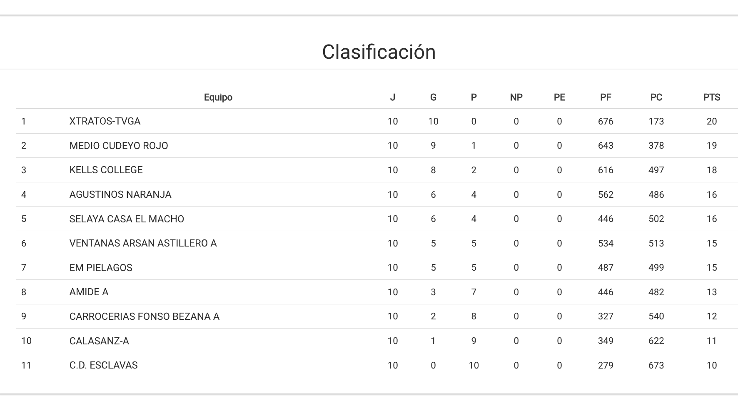Click the NP column header
Screen dimensions: 738x411
pos(516,97)
